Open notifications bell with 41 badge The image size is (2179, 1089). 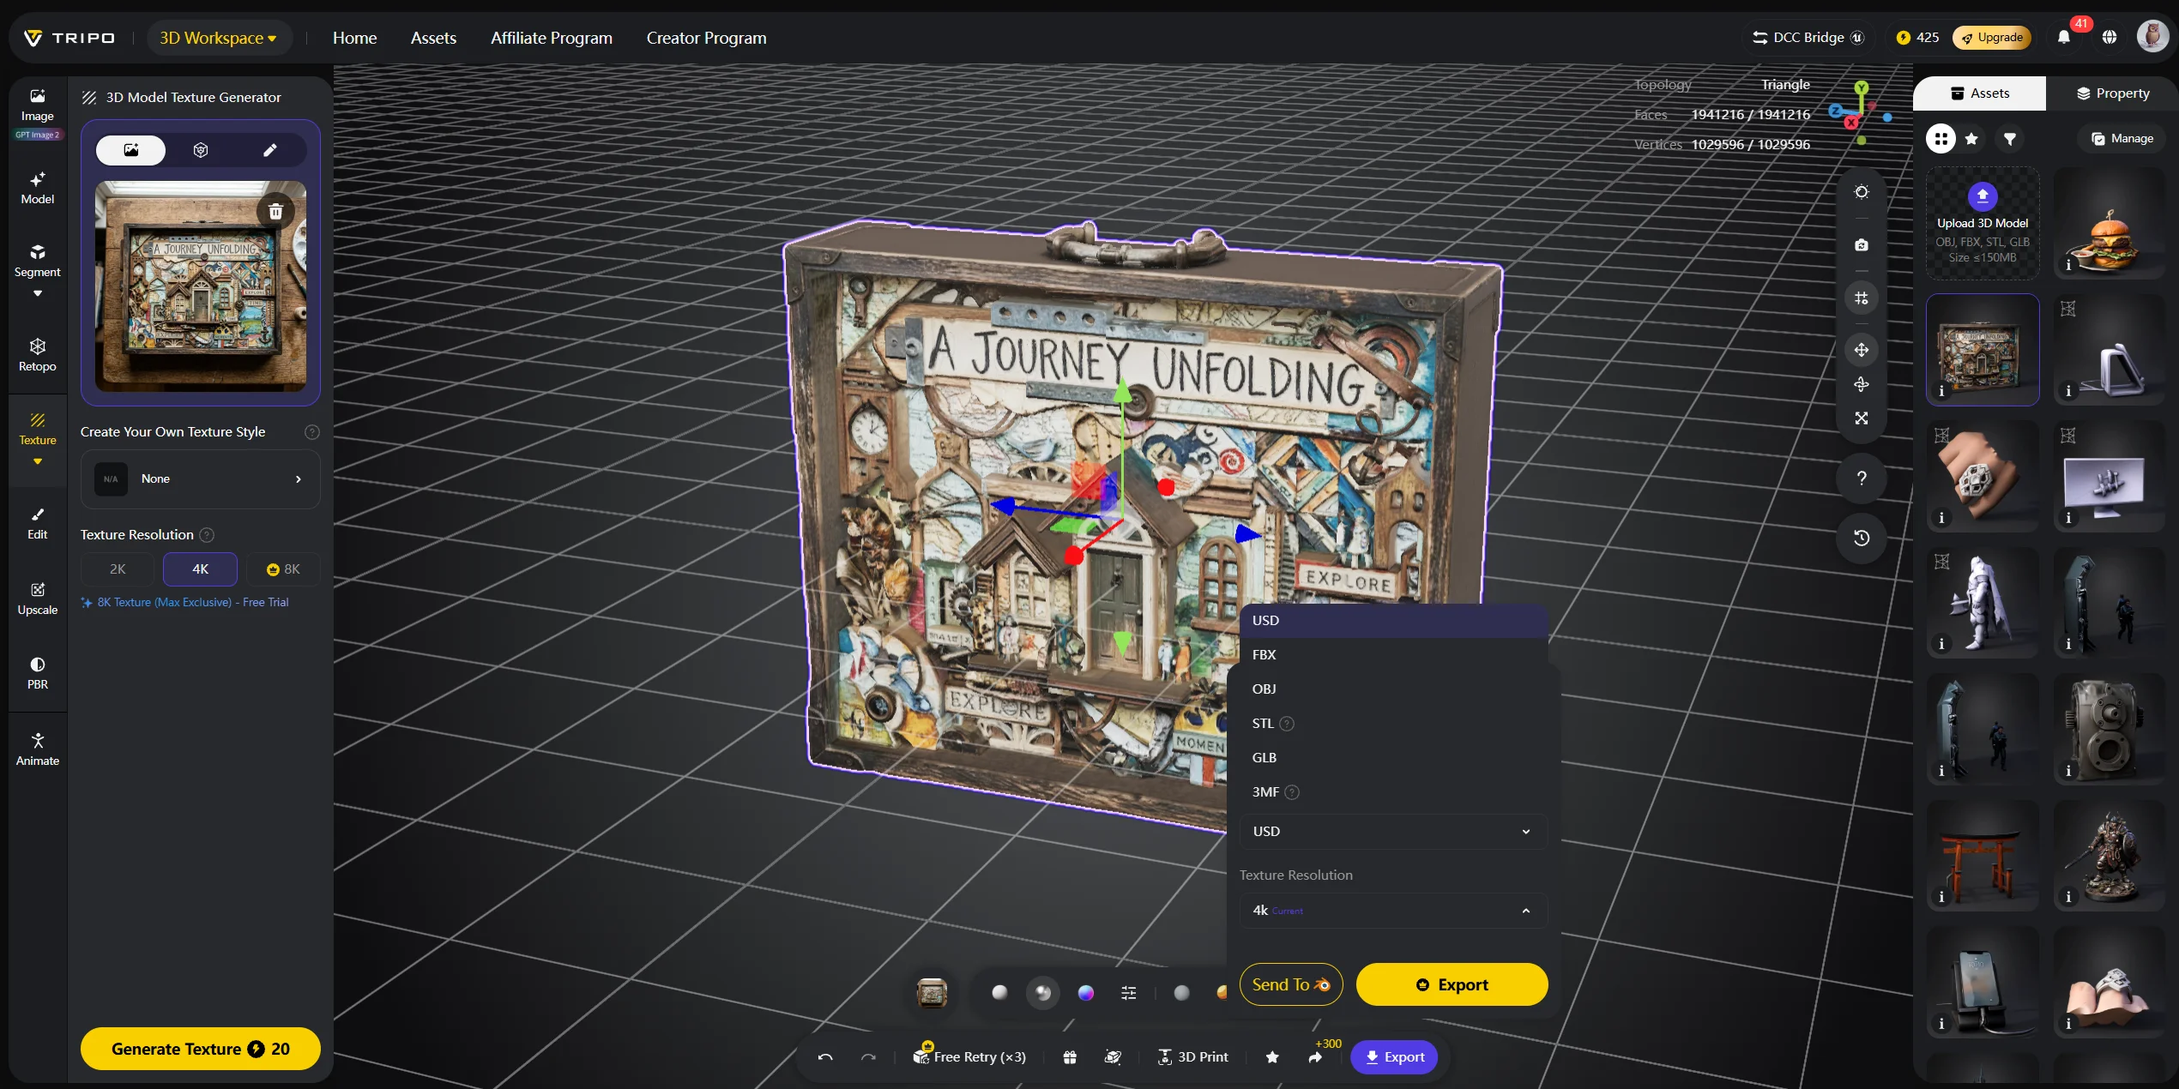[2064, 37]
